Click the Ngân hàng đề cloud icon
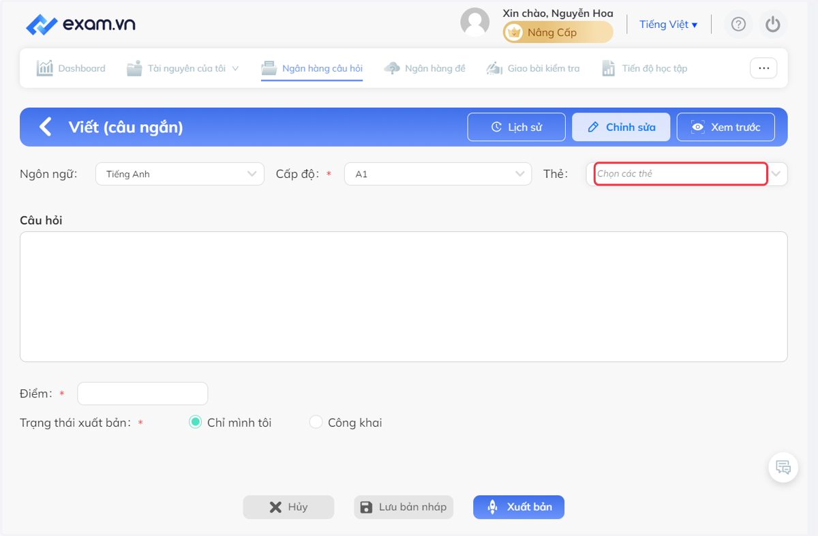This screenshot has width=818, height=536. click(392, 68)
